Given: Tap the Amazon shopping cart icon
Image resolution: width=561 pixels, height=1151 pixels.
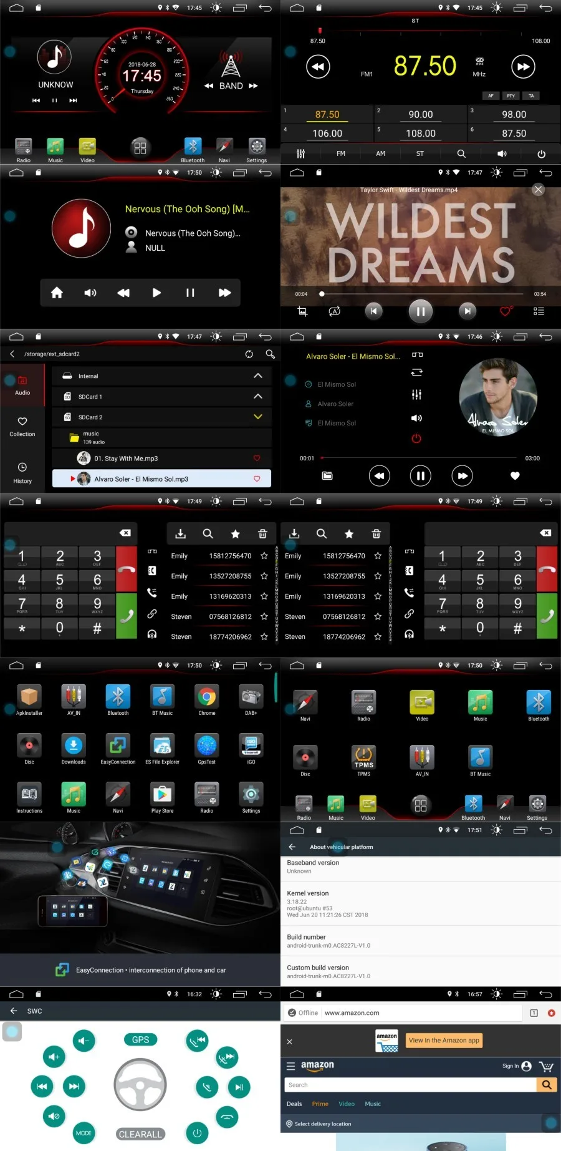Looking at the screenshot, I should click(546, 1066).
